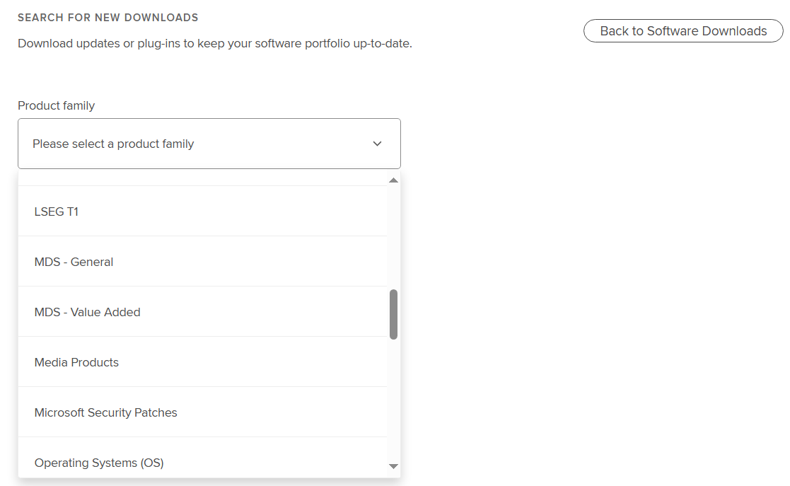Click the partially visible option above LSEG T1

tap(202, 180)
